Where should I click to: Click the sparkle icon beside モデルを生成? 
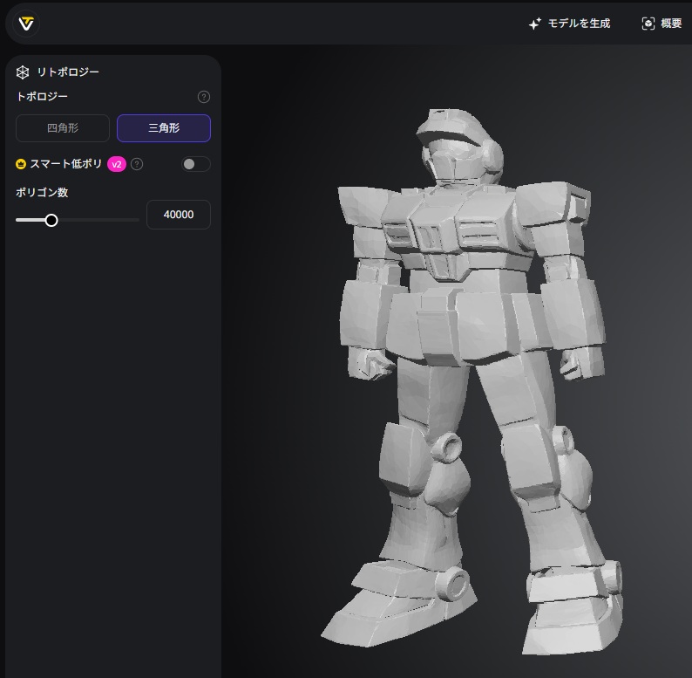pyautogui.click(x=535, y=24)
